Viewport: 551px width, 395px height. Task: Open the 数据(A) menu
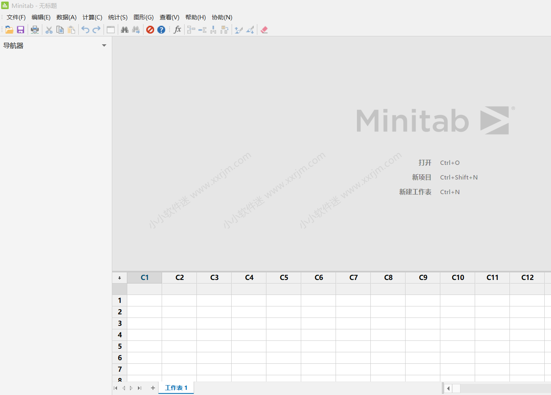tap(66, 17)
